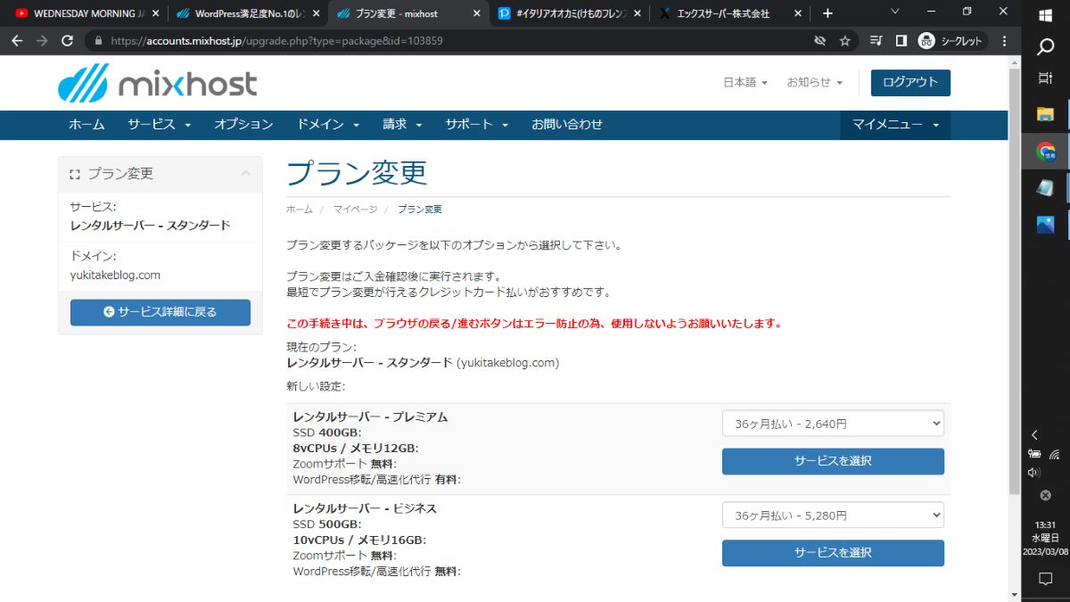Viewport: 1070px width, 602px height.
Task: Go back in the browser
Action: (16, 41)
